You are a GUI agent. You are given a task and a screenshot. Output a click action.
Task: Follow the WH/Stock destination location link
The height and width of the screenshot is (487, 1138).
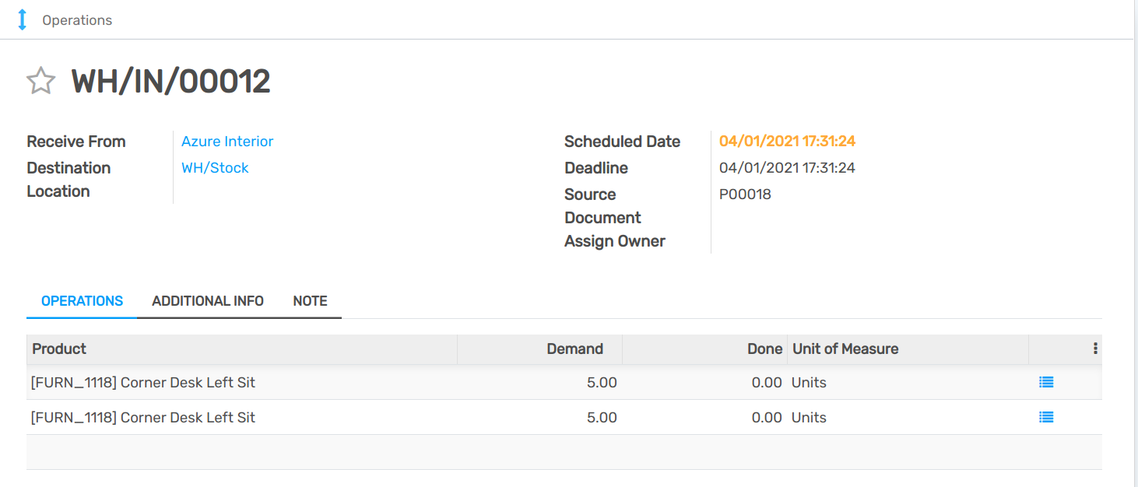point(215,168)
